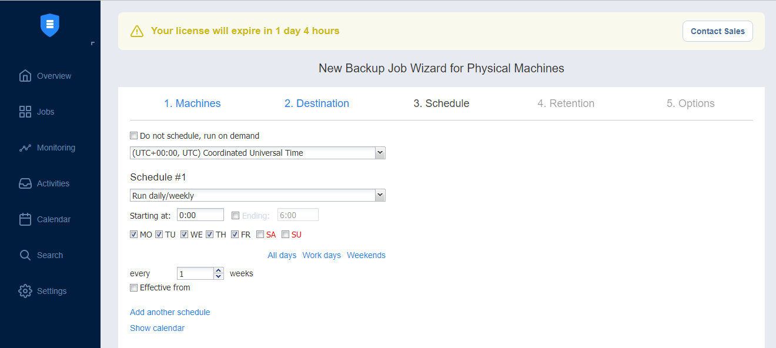Click the Contact Sales button
This screenshot has height=348, width=776.
(718, 31)
